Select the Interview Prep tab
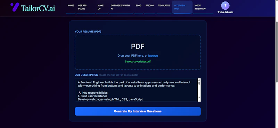The height and width of the screenshot is (128, 278). (x=182, y=7)
